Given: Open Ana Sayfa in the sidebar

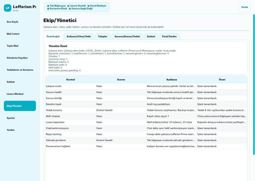Looking at the screenshot, I should click(x=20, y=22).
